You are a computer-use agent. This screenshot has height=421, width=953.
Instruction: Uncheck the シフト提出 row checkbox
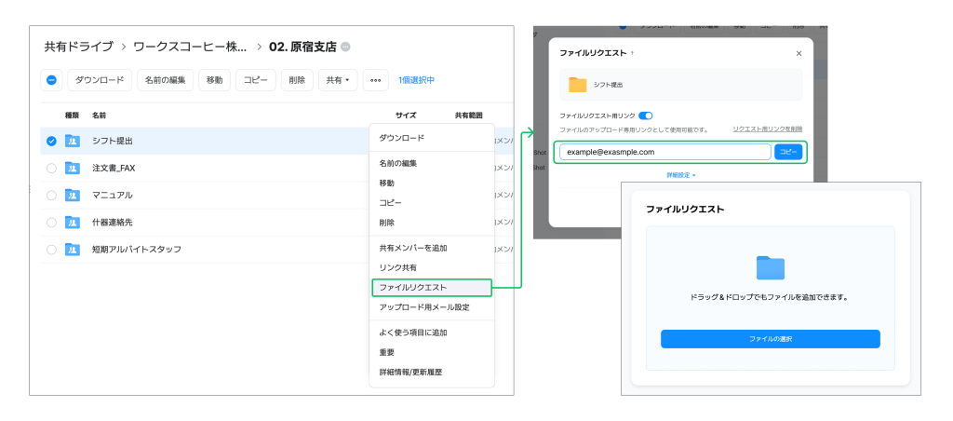coord(51,142)
